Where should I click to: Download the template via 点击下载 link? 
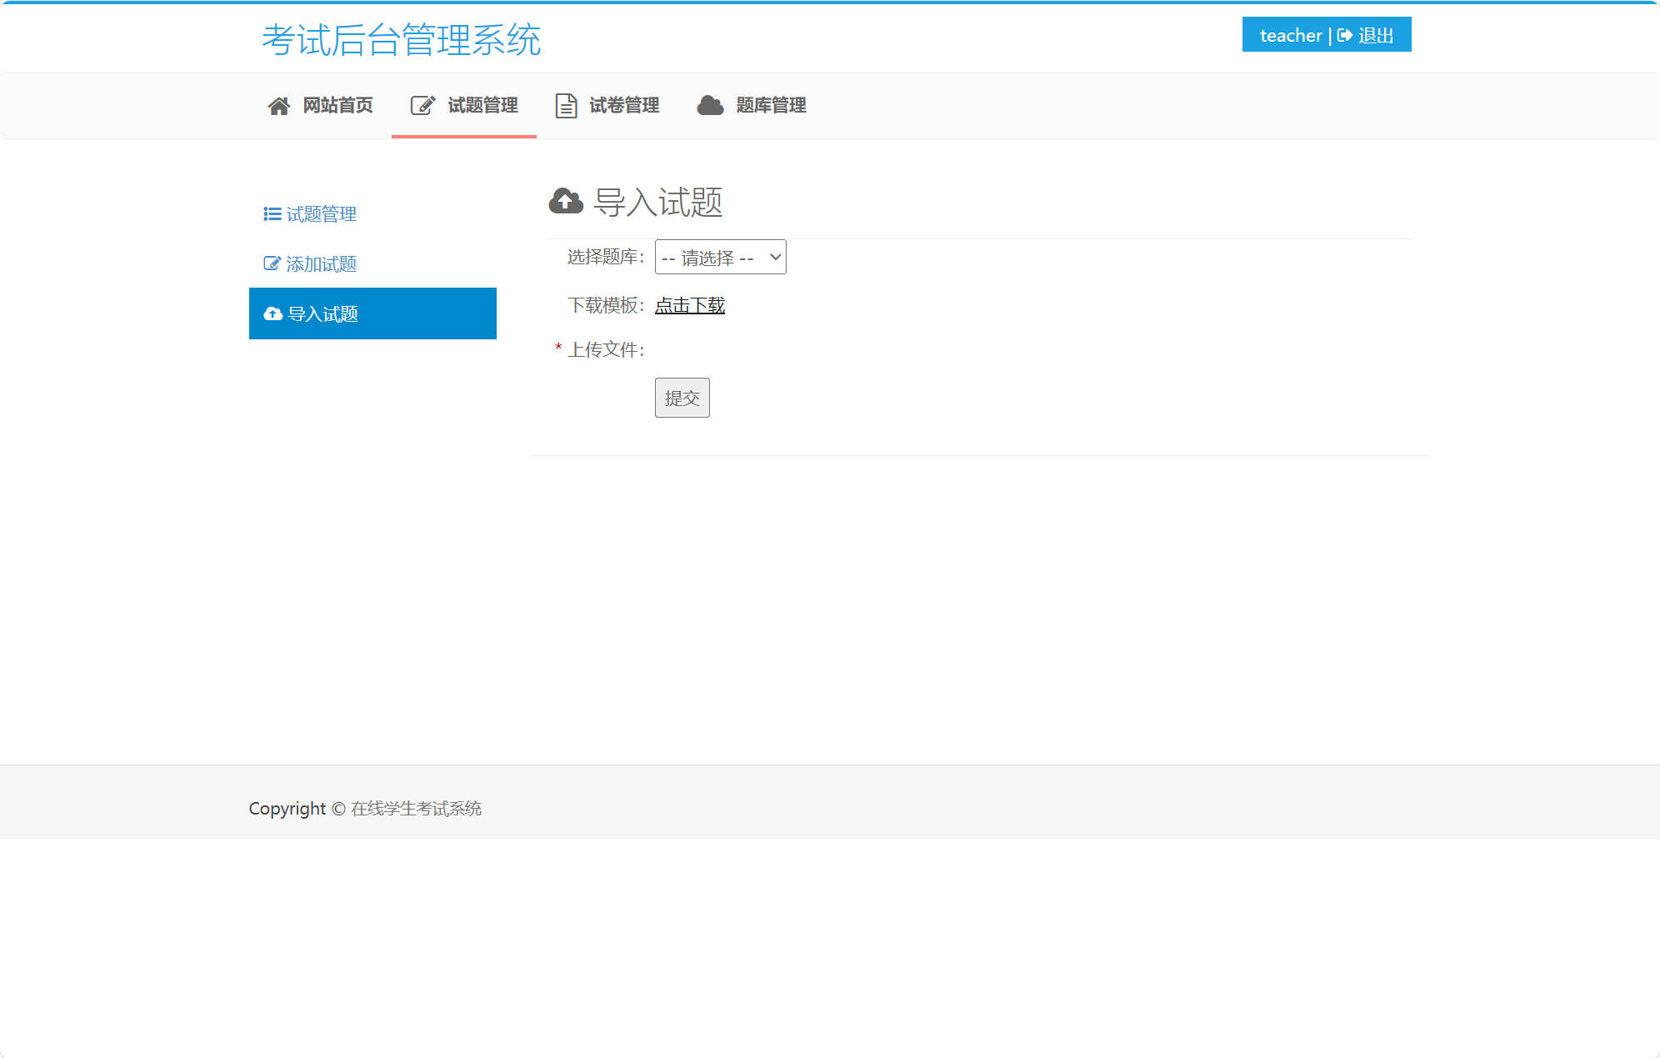pos(689,305)
